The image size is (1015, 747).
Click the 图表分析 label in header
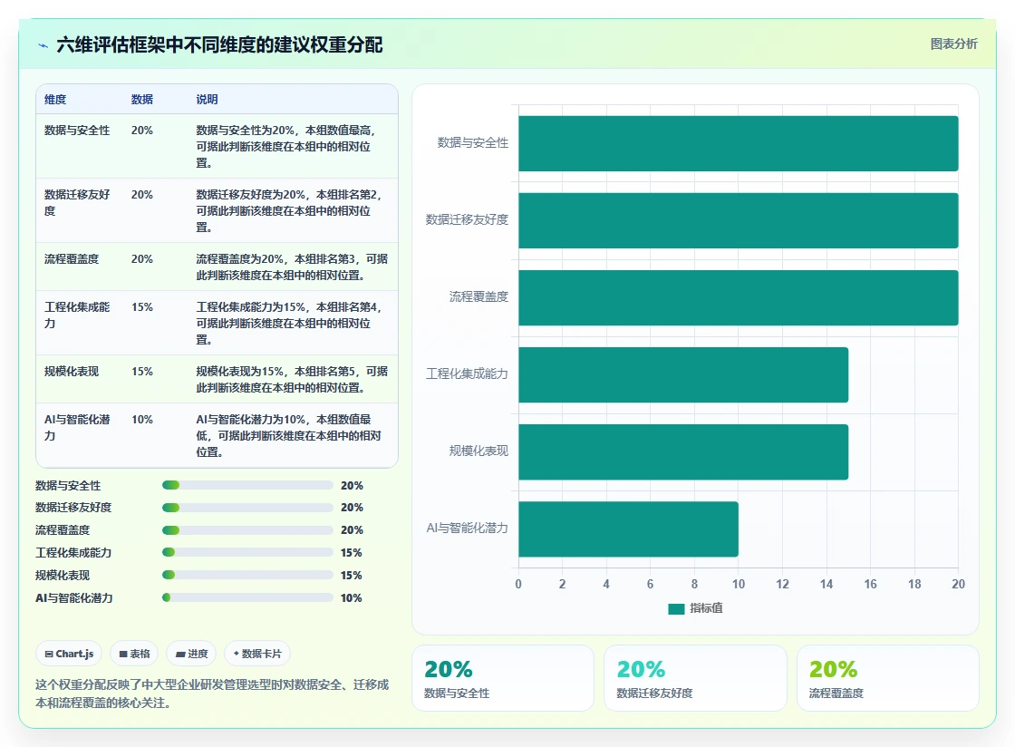953,44
